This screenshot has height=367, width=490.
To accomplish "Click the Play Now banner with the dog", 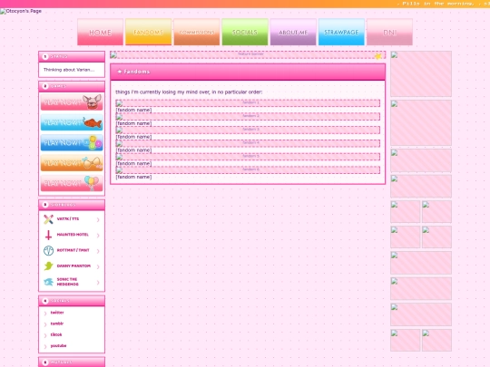I will [72, 102].
